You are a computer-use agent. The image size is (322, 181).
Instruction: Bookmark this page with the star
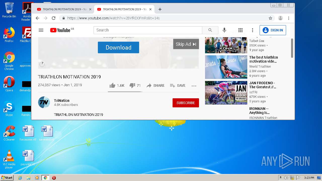point(270,18)
